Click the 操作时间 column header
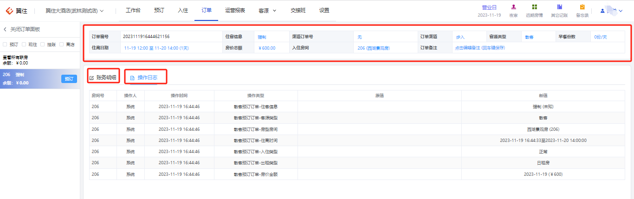Viewport: 634px width, 199px height. point(179,96)
